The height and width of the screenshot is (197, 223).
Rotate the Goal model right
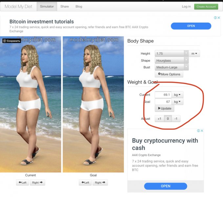pos(100,182)
